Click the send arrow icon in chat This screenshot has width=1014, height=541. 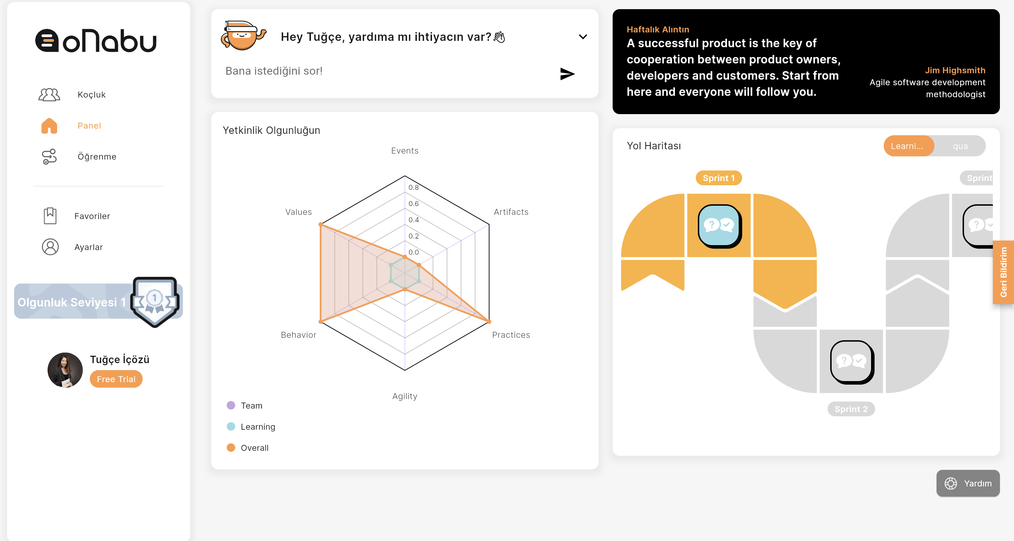(x=567, y=74)
